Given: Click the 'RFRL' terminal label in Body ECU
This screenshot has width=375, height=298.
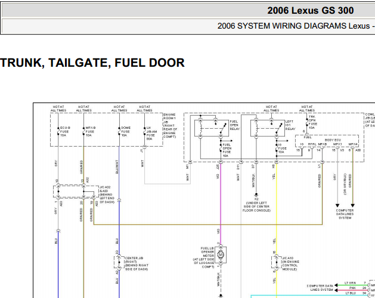Looking at the screenshot, I should [312, 144].
